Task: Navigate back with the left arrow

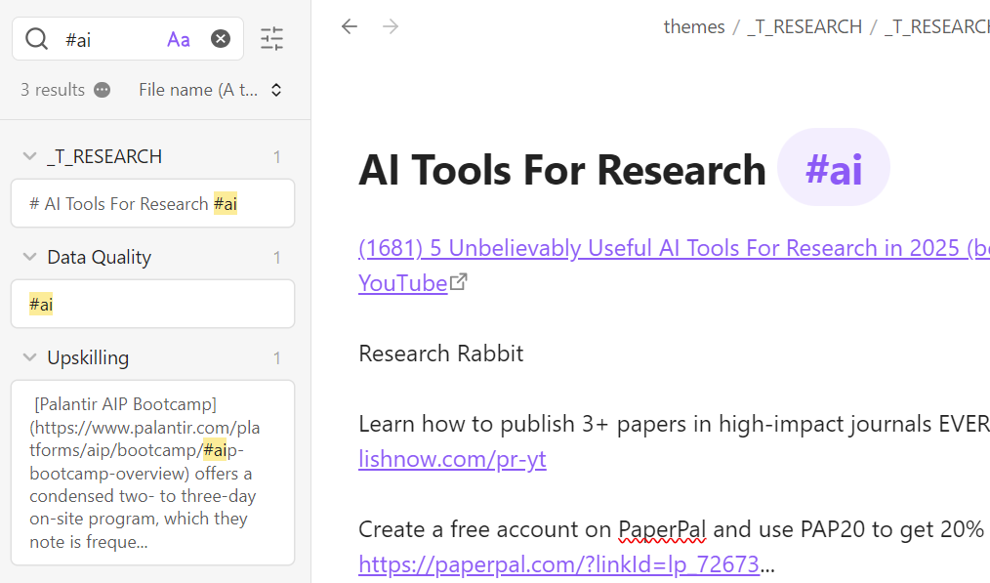Action: [x=350, y=26]
